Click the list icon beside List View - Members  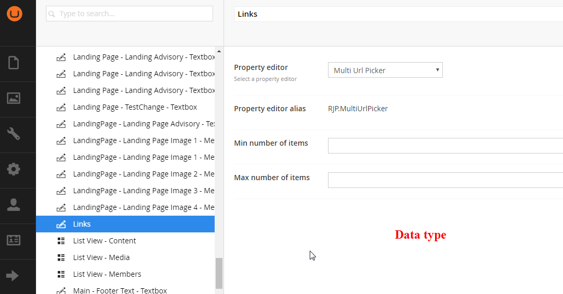[x=61, y=274]
